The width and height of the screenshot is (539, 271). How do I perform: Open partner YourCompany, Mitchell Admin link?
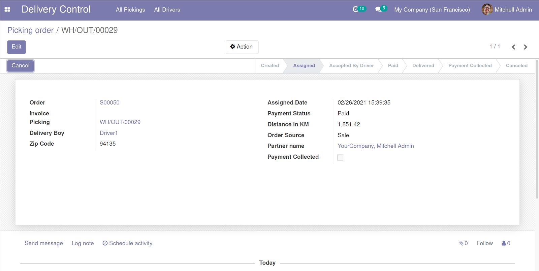(376, 146)
